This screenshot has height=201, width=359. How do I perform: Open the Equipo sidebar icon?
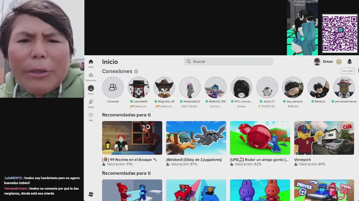[x=91, y=102]
